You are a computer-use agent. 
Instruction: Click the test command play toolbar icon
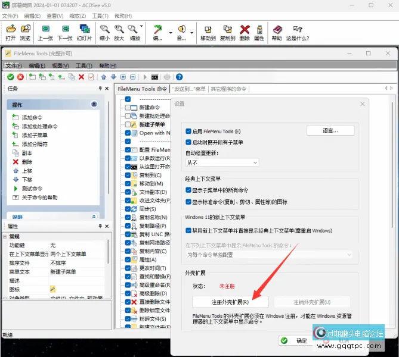[145, 77]
